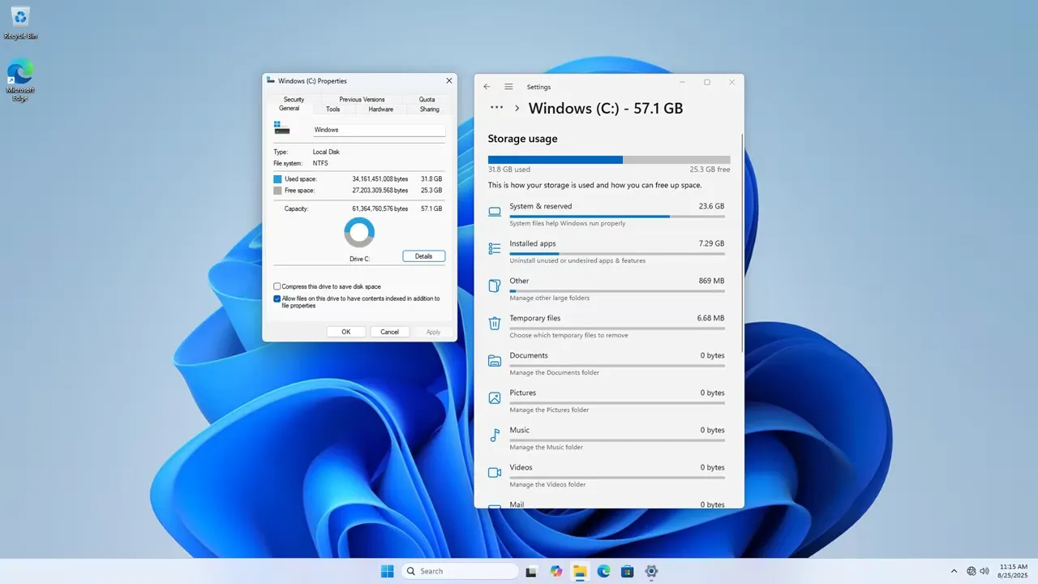Click the Details button
Screen dimensions: 1038x584
(x=423, y=256)
